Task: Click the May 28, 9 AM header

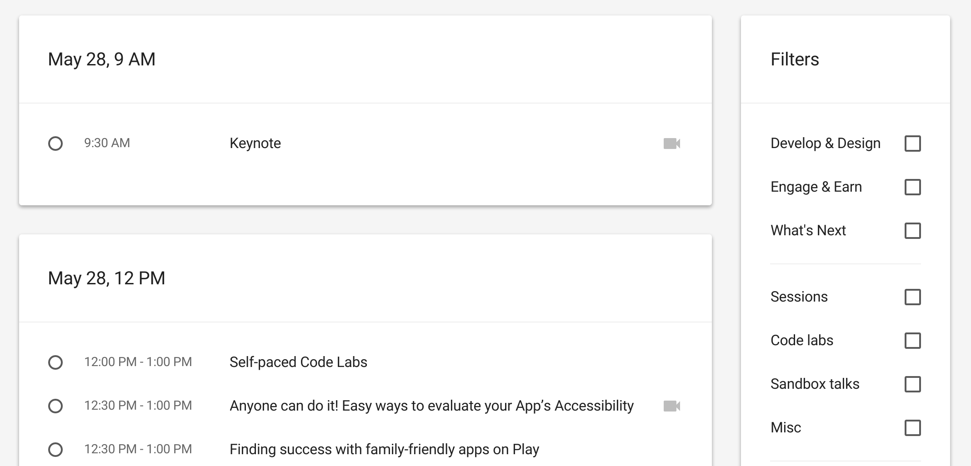Action: [x=101, y=59]
